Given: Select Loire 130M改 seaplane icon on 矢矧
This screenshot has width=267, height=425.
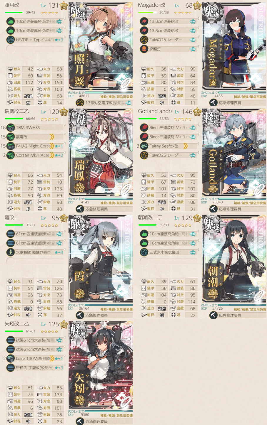Looking at the screenshot, I should 11,358.
